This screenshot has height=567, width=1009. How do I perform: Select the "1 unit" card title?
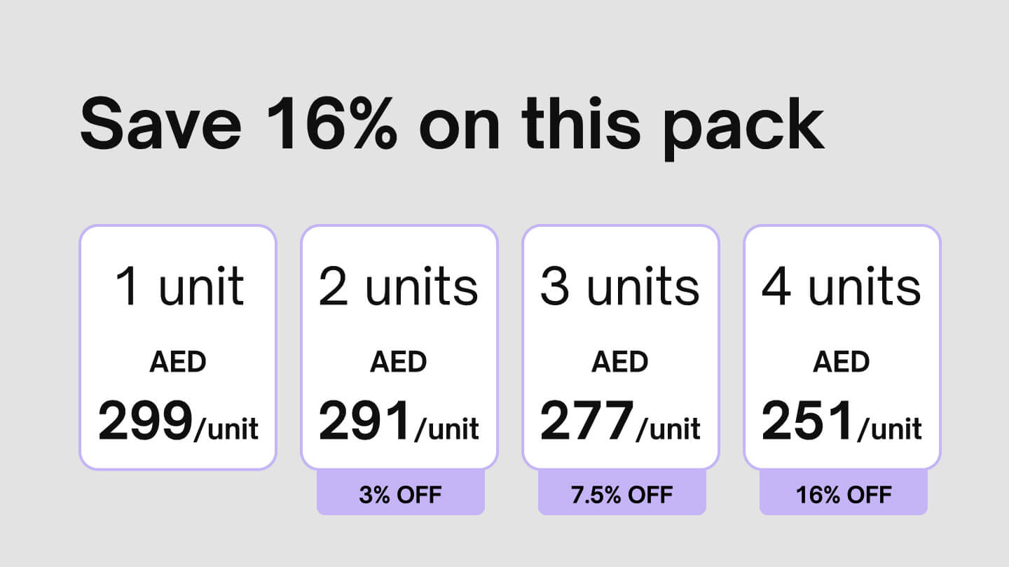point(179,287)
